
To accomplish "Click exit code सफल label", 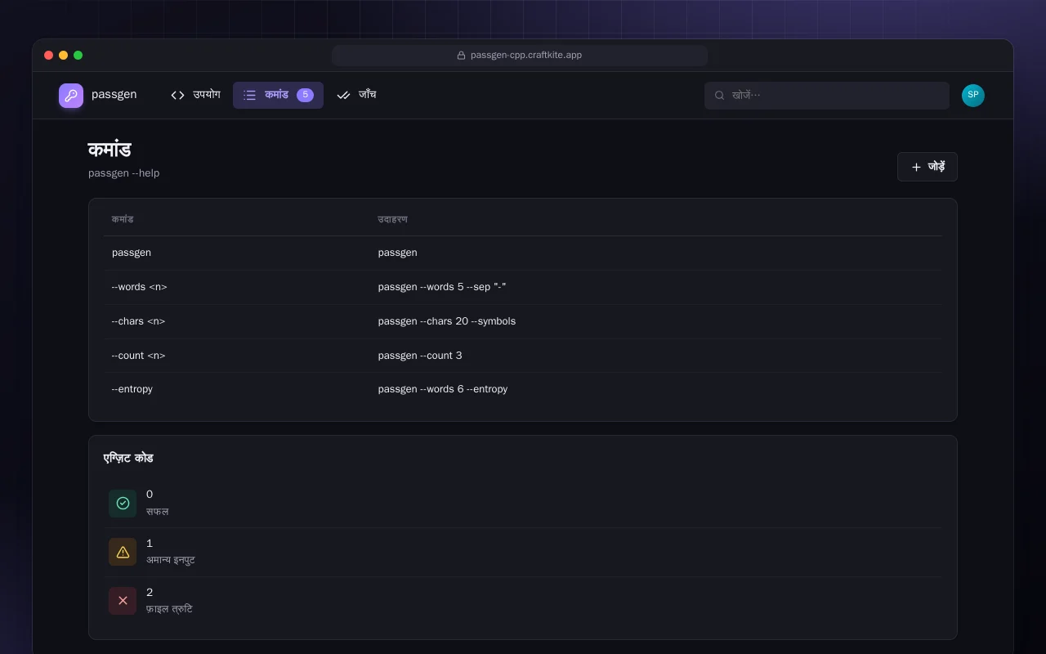I will click(x=158, y=512).
